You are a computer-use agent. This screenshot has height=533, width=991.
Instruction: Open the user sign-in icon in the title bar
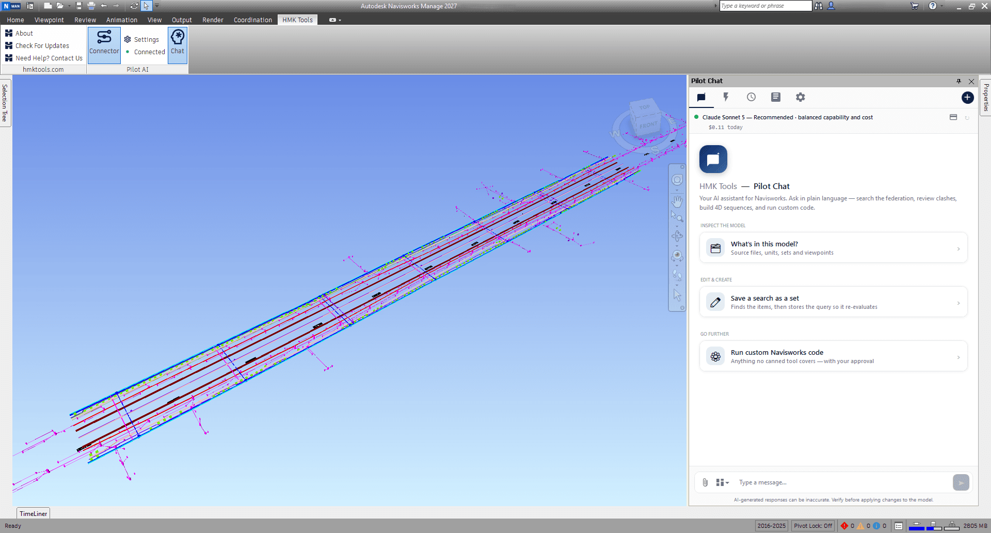click(831, 6)
